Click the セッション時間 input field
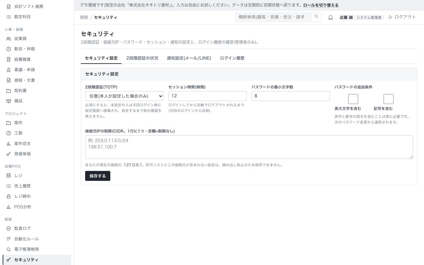The width and height of the screenshot is (424, 265). pos(207,96)
